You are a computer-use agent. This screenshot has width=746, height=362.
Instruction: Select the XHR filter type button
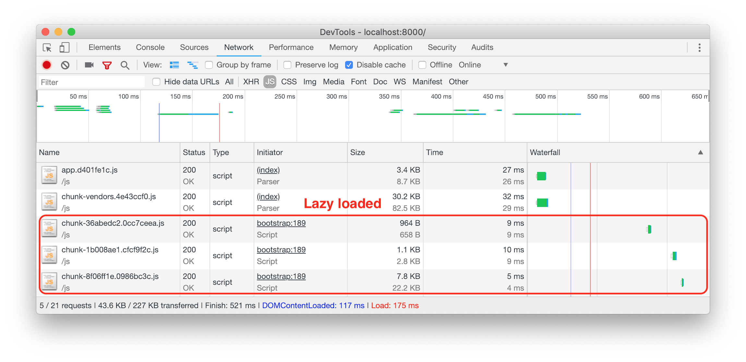(251, 82)
